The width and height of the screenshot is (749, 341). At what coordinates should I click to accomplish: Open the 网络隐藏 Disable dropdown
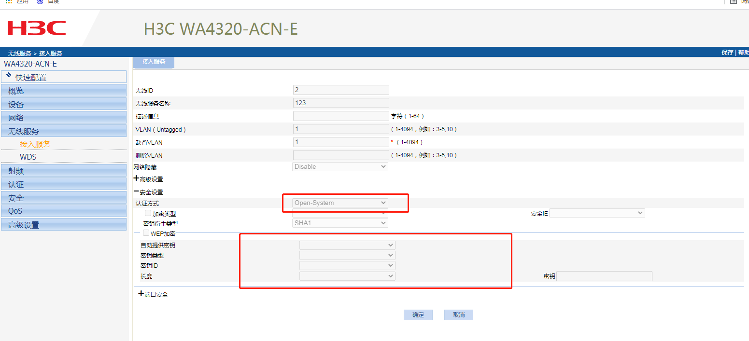(340, 166)
